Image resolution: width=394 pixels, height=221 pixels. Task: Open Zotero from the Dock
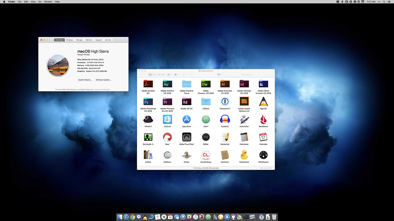(202, 217)
